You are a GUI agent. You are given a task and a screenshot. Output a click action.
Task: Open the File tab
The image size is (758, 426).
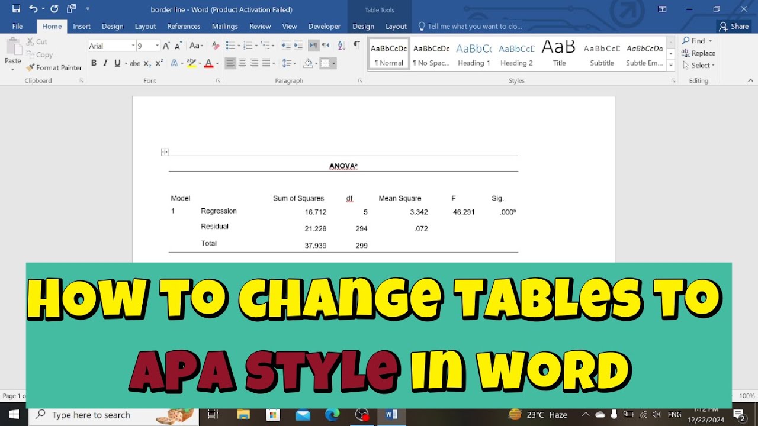coord(17,27)
